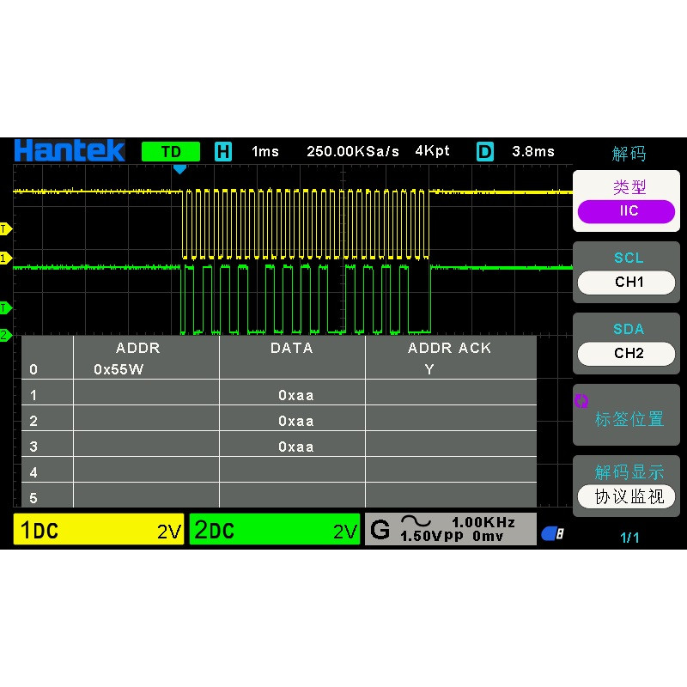Click the trigger position marker above the grid

[x=180, y=169]
